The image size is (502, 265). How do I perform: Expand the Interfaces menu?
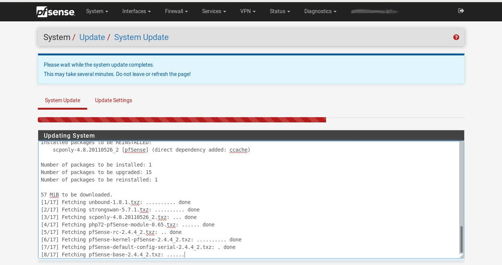[x=136, y=11]
